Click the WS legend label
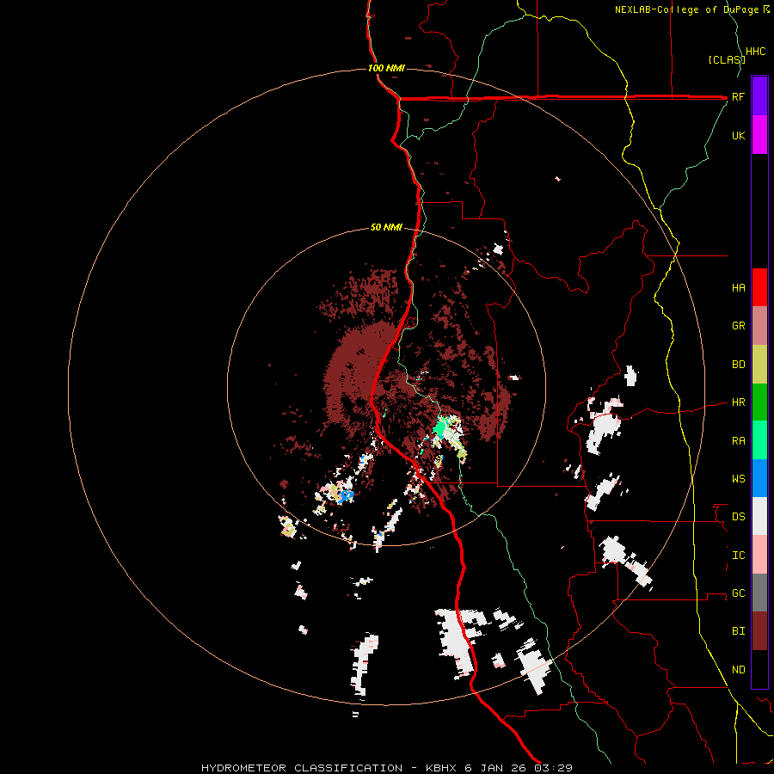The image size is (774, 774). (738, 479)
